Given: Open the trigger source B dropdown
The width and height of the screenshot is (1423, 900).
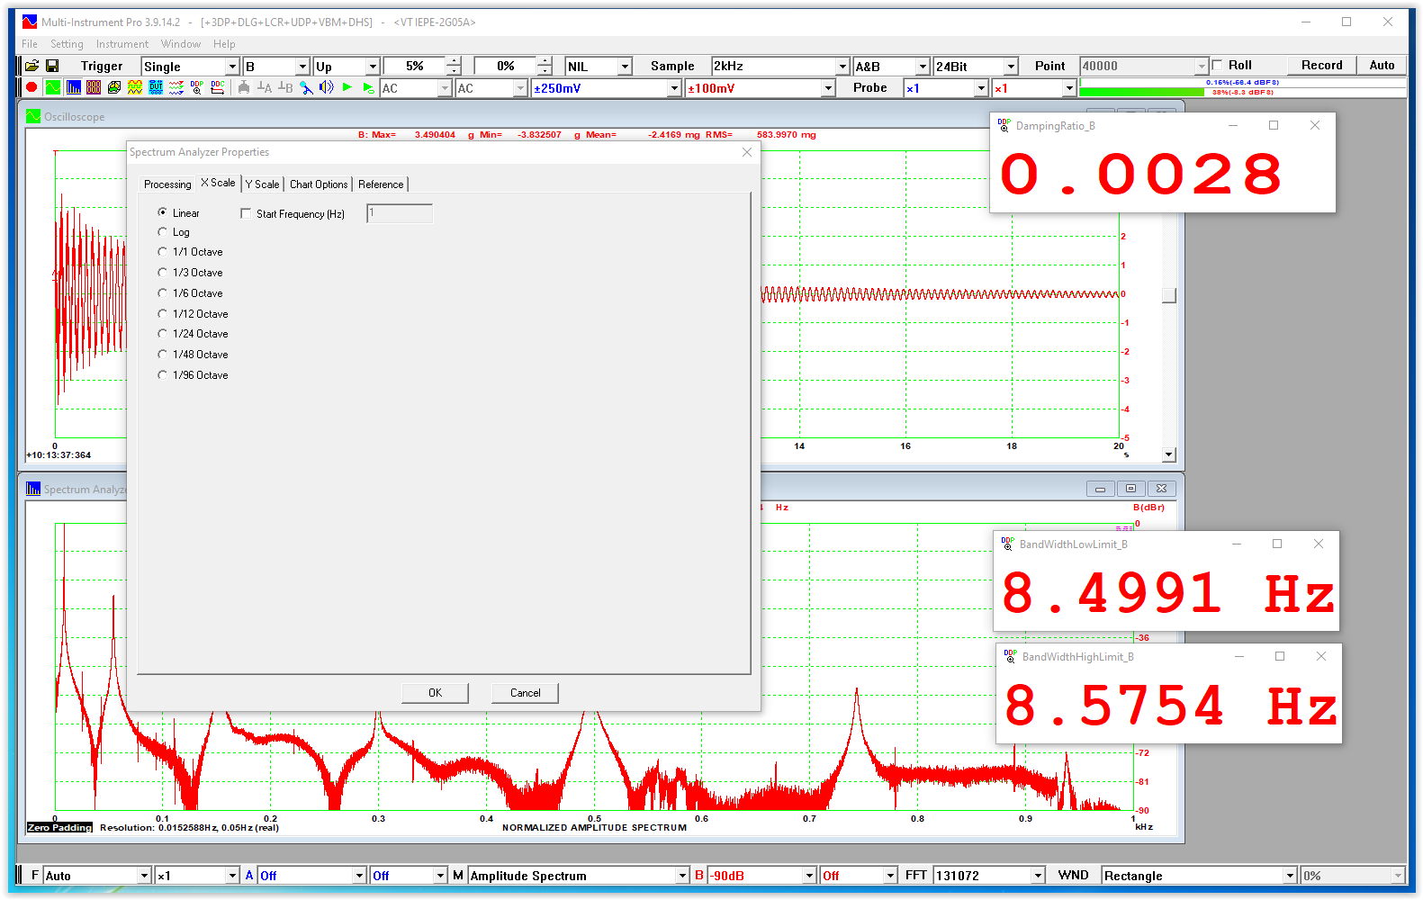Looking at the screenshot, I should pos(302,67).
